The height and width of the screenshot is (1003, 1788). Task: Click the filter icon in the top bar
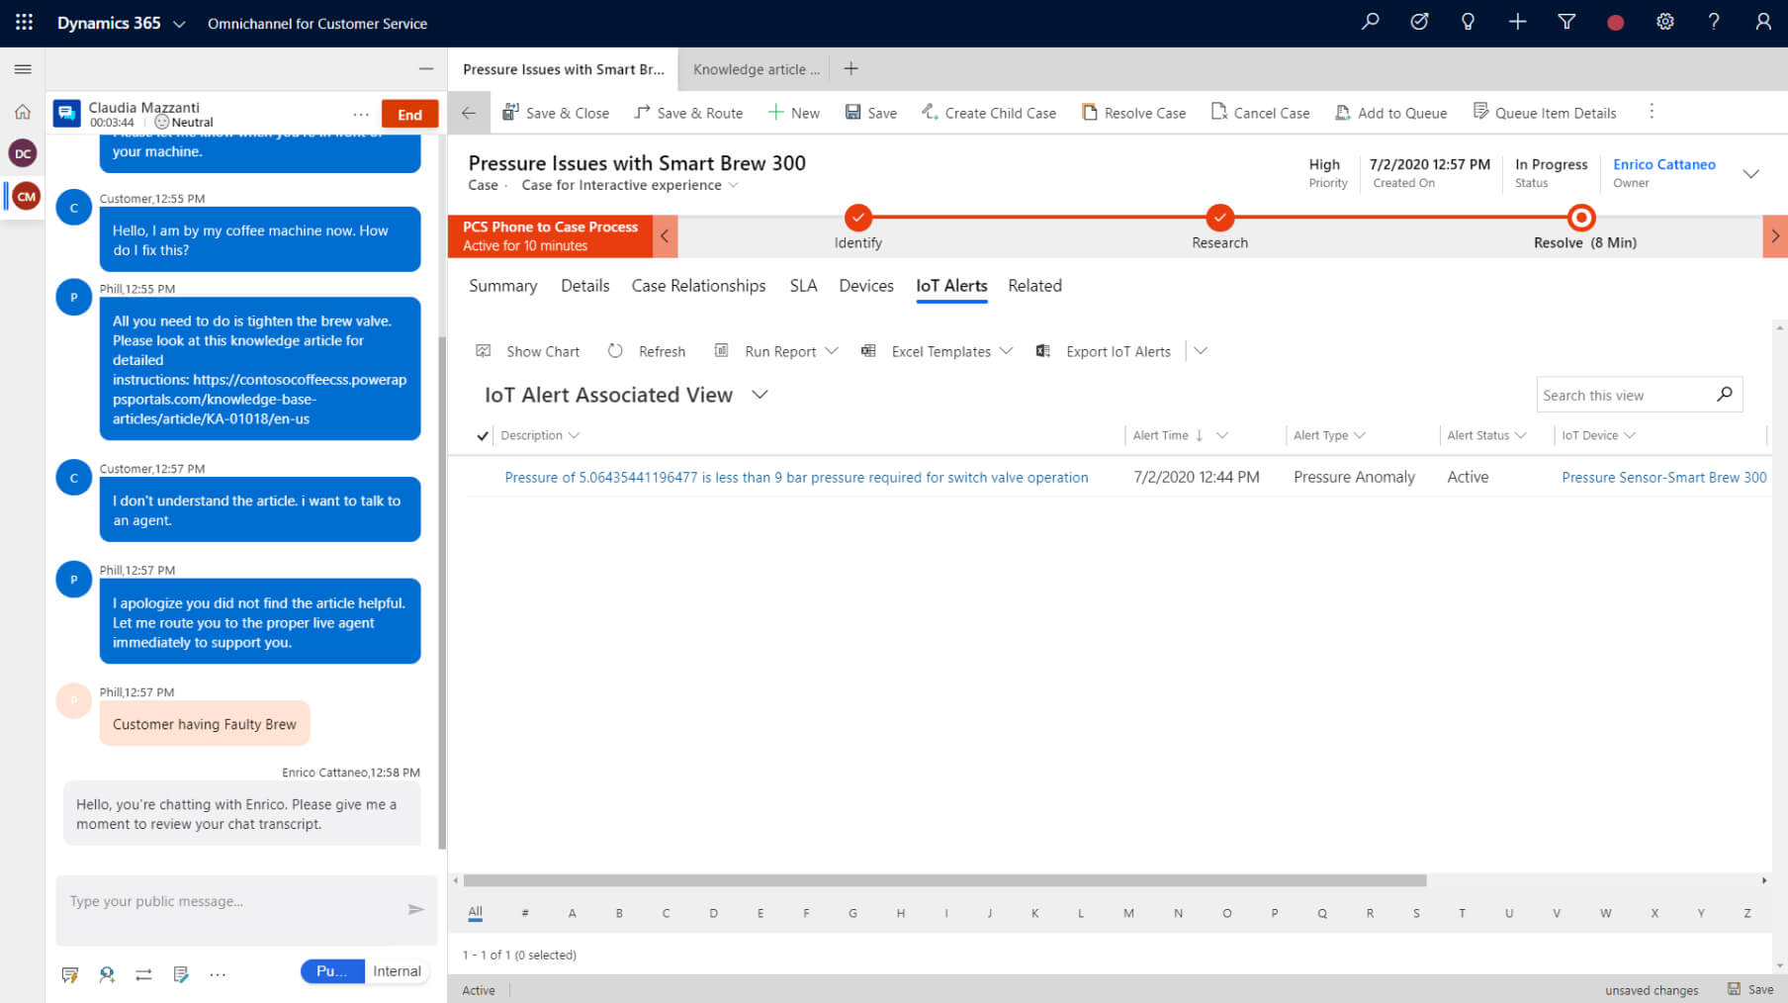tap(1566, 21)
